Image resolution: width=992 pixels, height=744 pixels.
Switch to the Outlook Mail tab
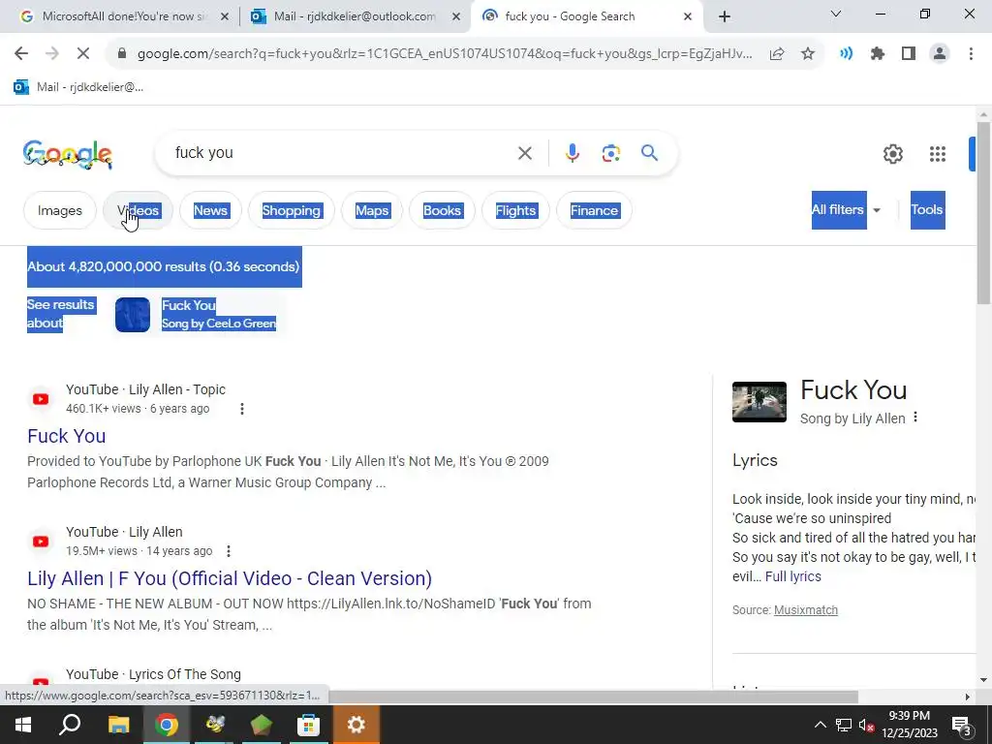tap(355, 16)
